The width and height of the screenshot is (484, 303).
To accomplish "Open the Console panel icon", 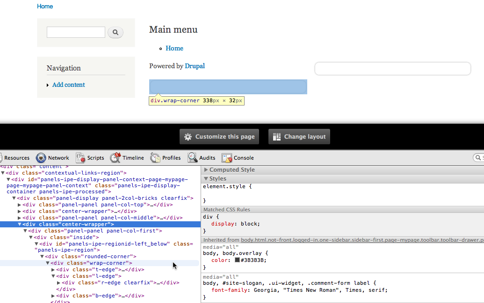I will [226, 158].
